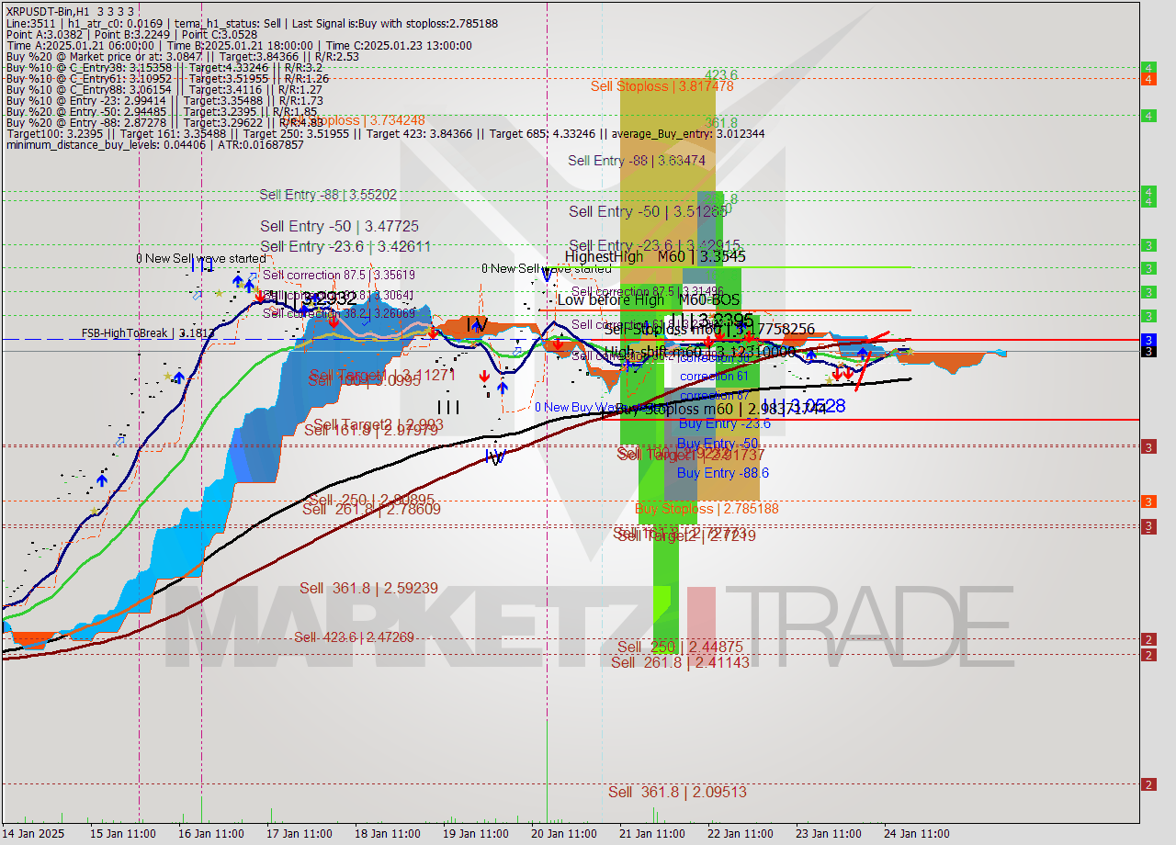Click the 'Buy Entry -50' label
The width and height of the screenshot is (1176, 845).
(718, 444)
